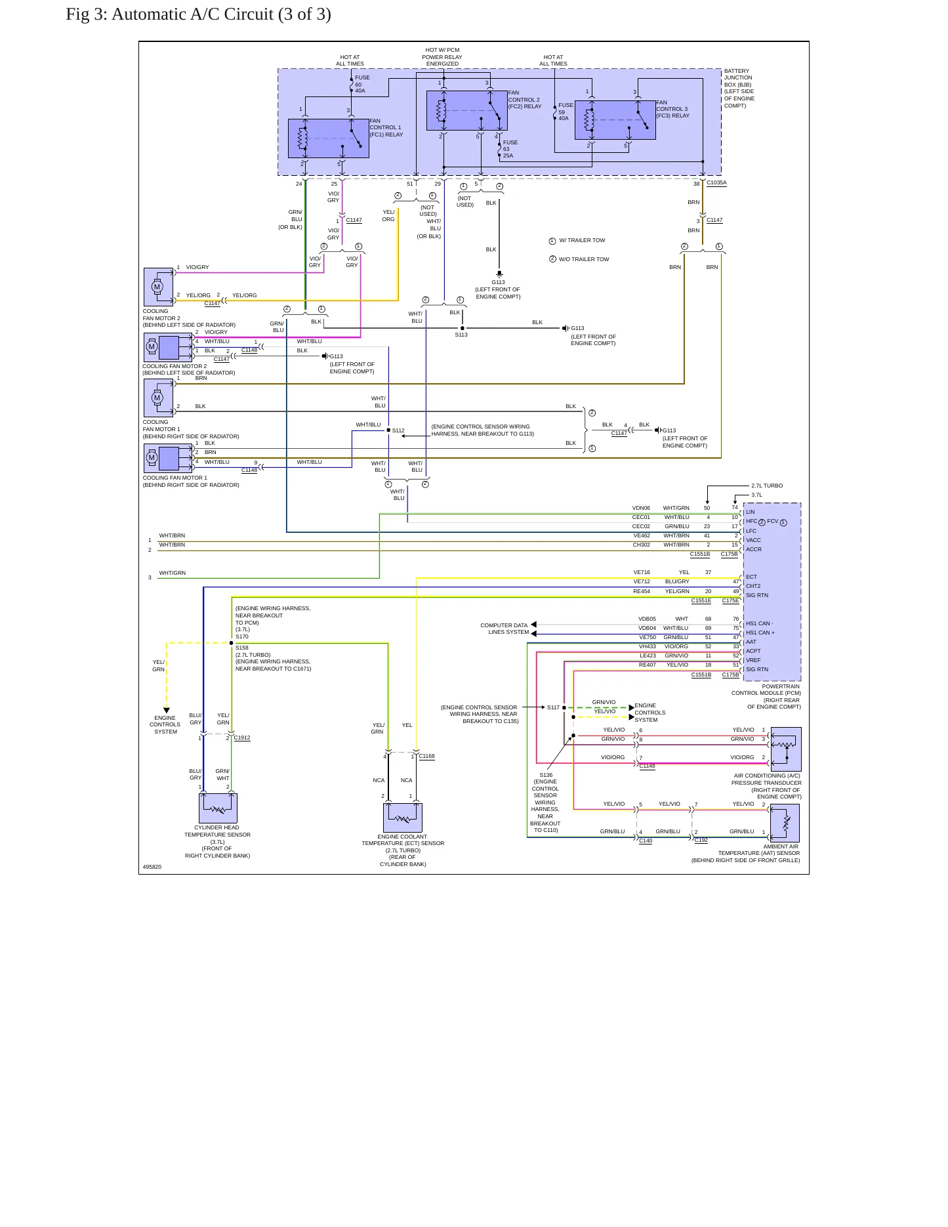Click the G113 ground symbol below connector 5
Viewport: 948px width, 1227px height.
click(499, 274)
